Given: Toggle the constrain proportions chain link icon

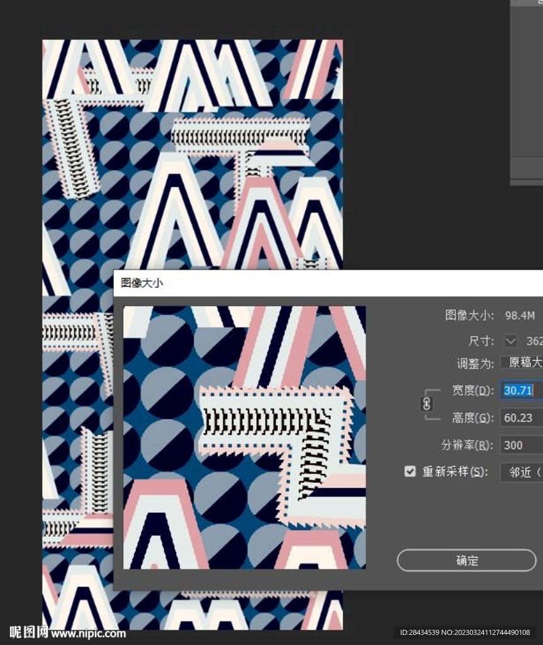Looking at the screenshot, I should click(427, 404).
